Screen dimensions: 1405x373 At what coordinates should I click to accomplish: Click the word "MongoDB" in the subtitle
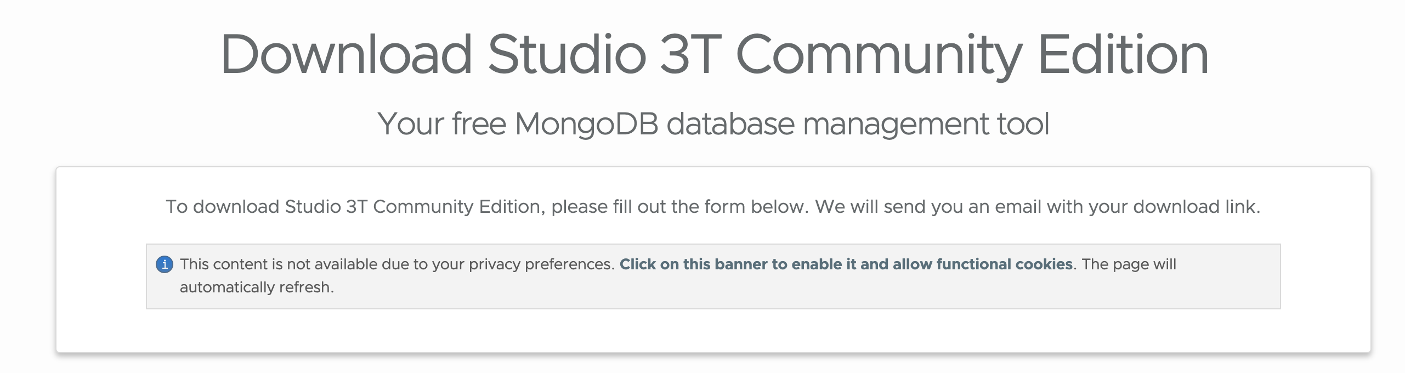pos(587,124)
